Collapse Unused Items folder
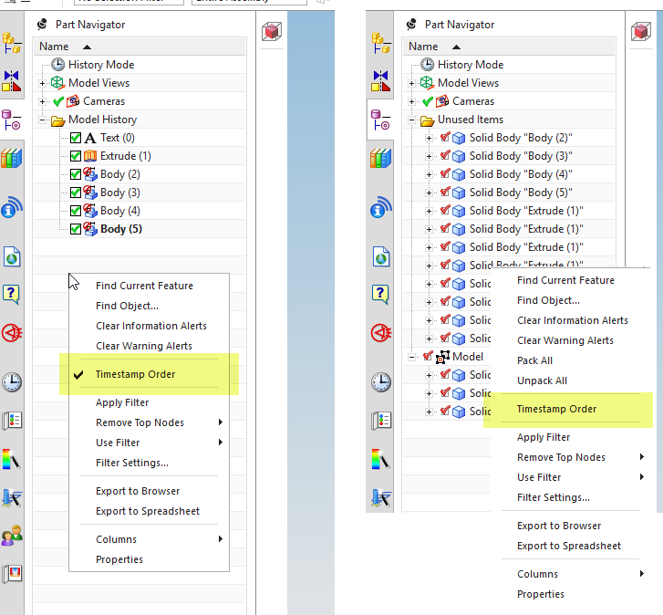Screen dimensions: 663x615 click(x=411, y=120)
